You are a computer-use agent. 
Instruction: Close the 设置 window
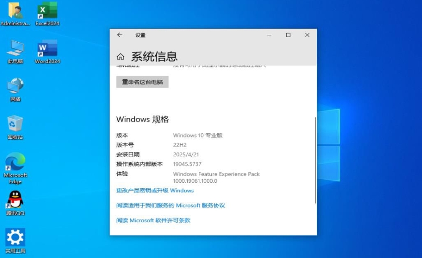tap(307, 35)
